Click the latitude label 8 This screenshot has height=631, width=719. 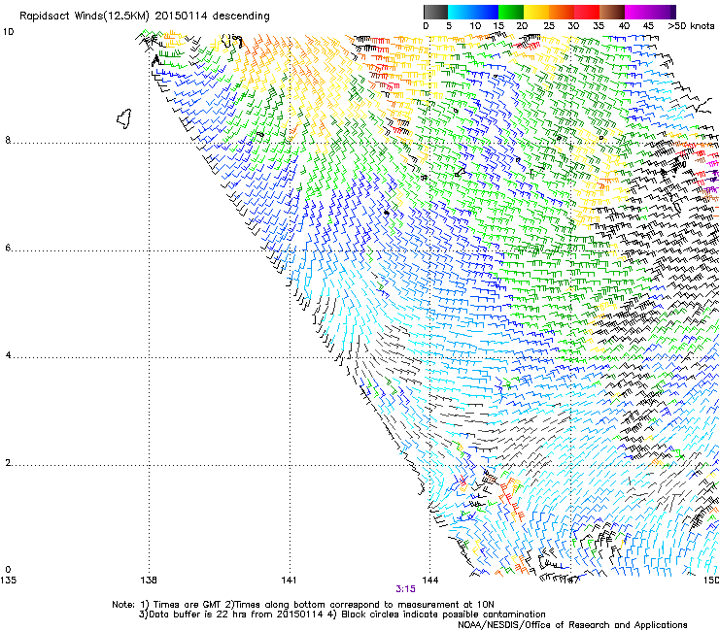click(x=8, y=140)
